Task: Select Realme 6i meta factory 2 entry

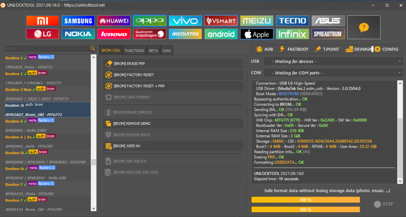Action: point(48,173)
